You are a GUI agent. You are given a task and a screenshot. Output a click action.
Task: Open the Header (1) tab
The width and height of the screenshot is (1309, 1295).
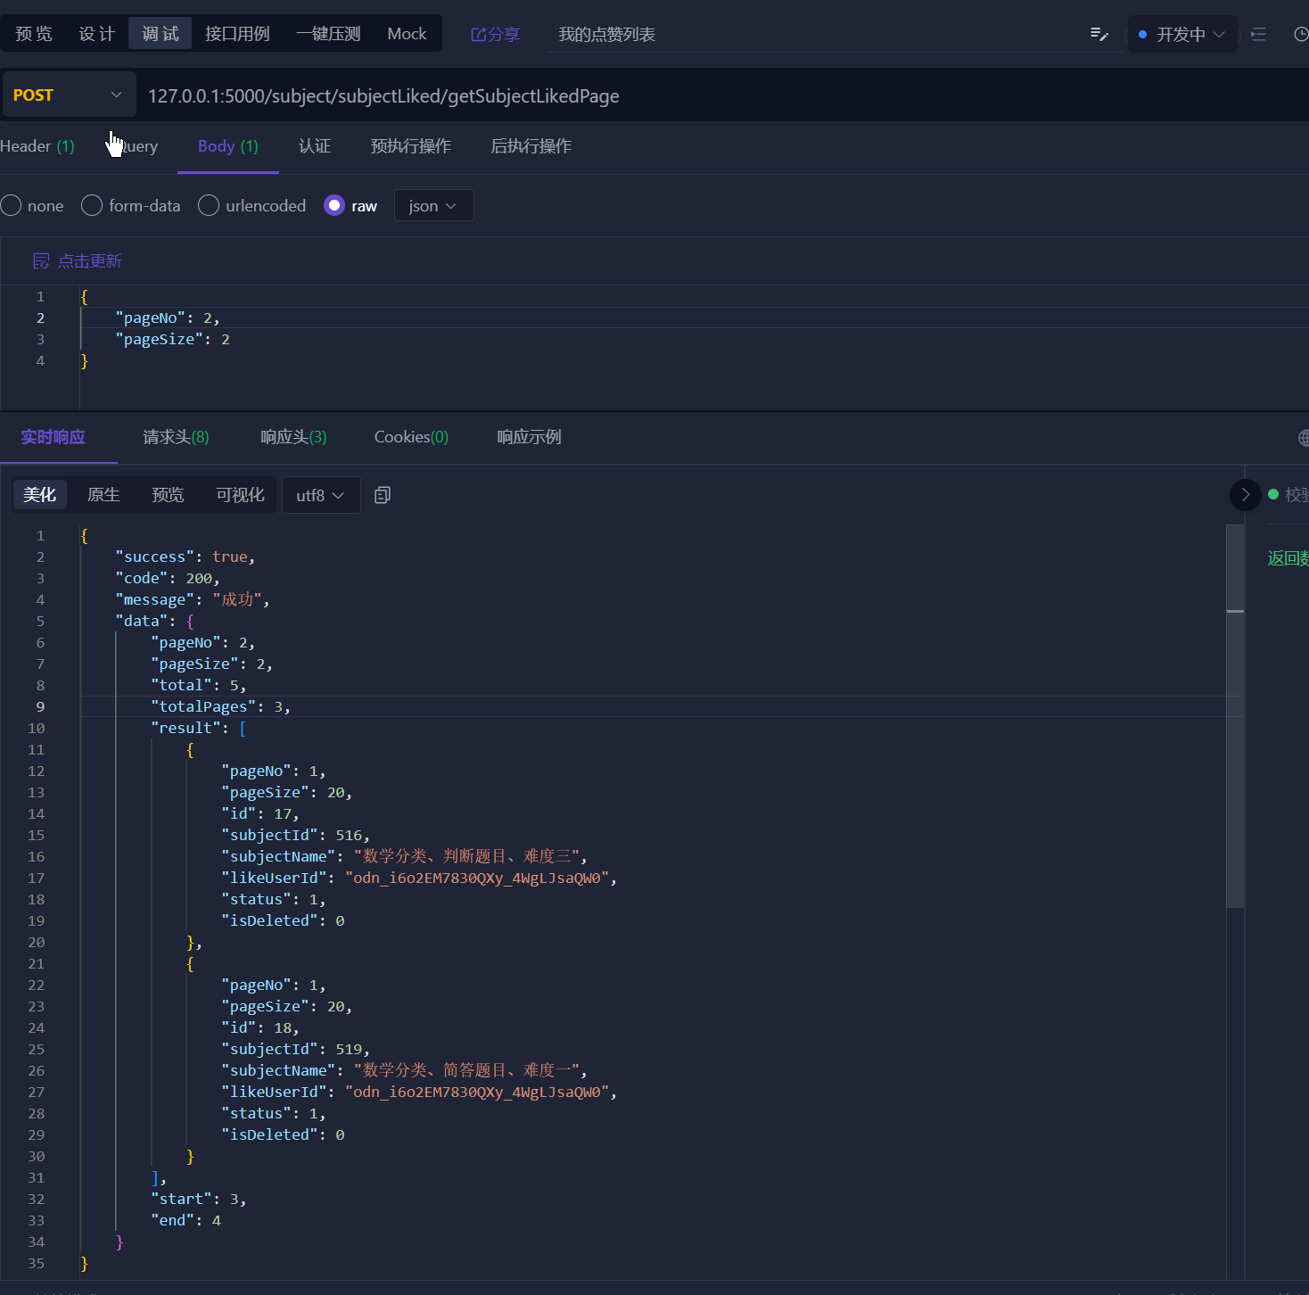pos(37,146)
